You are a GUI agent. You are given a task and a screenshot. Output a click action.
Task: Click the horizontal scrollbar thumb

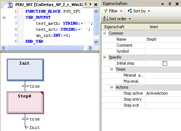[x=45, y=48]
